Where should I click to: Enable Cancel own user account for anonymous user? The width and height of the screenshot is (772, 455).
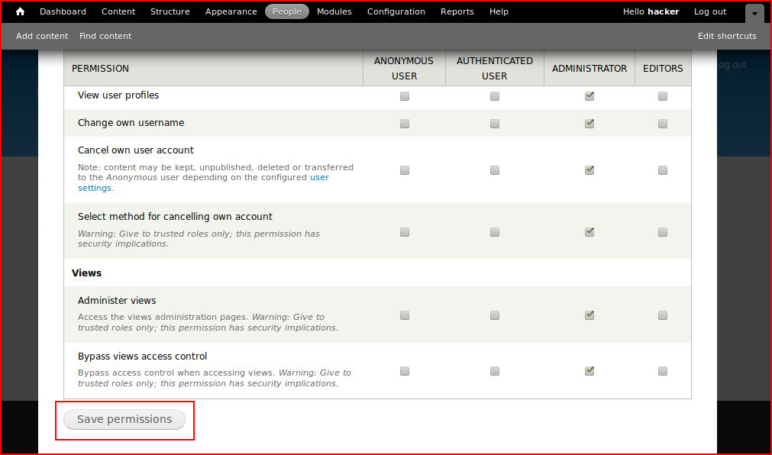tap(404, 170)
